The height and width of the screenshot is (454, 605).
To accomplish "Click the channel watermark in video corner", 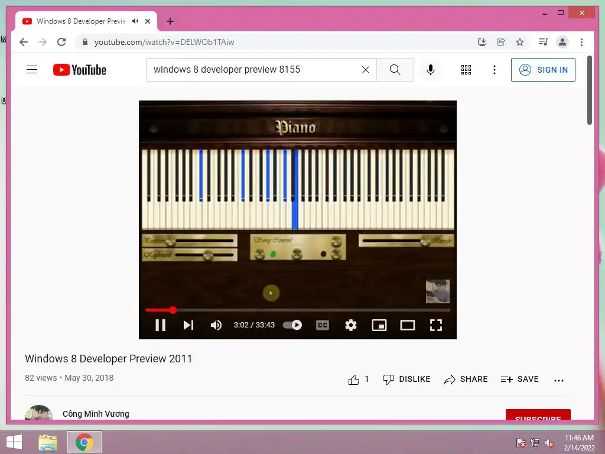I will coord(438,291).
